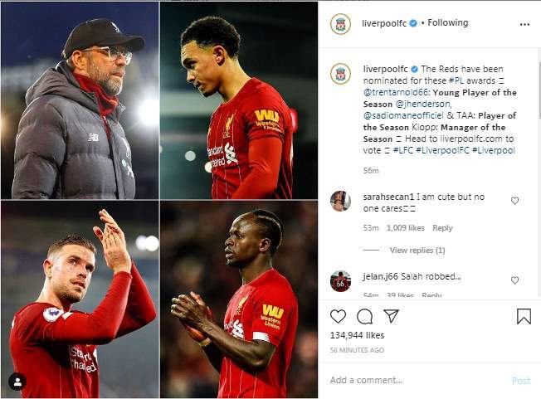The height and width of the screenshot is (399, 541).
Task: Click the Post comment button
Action: (521, 381)
